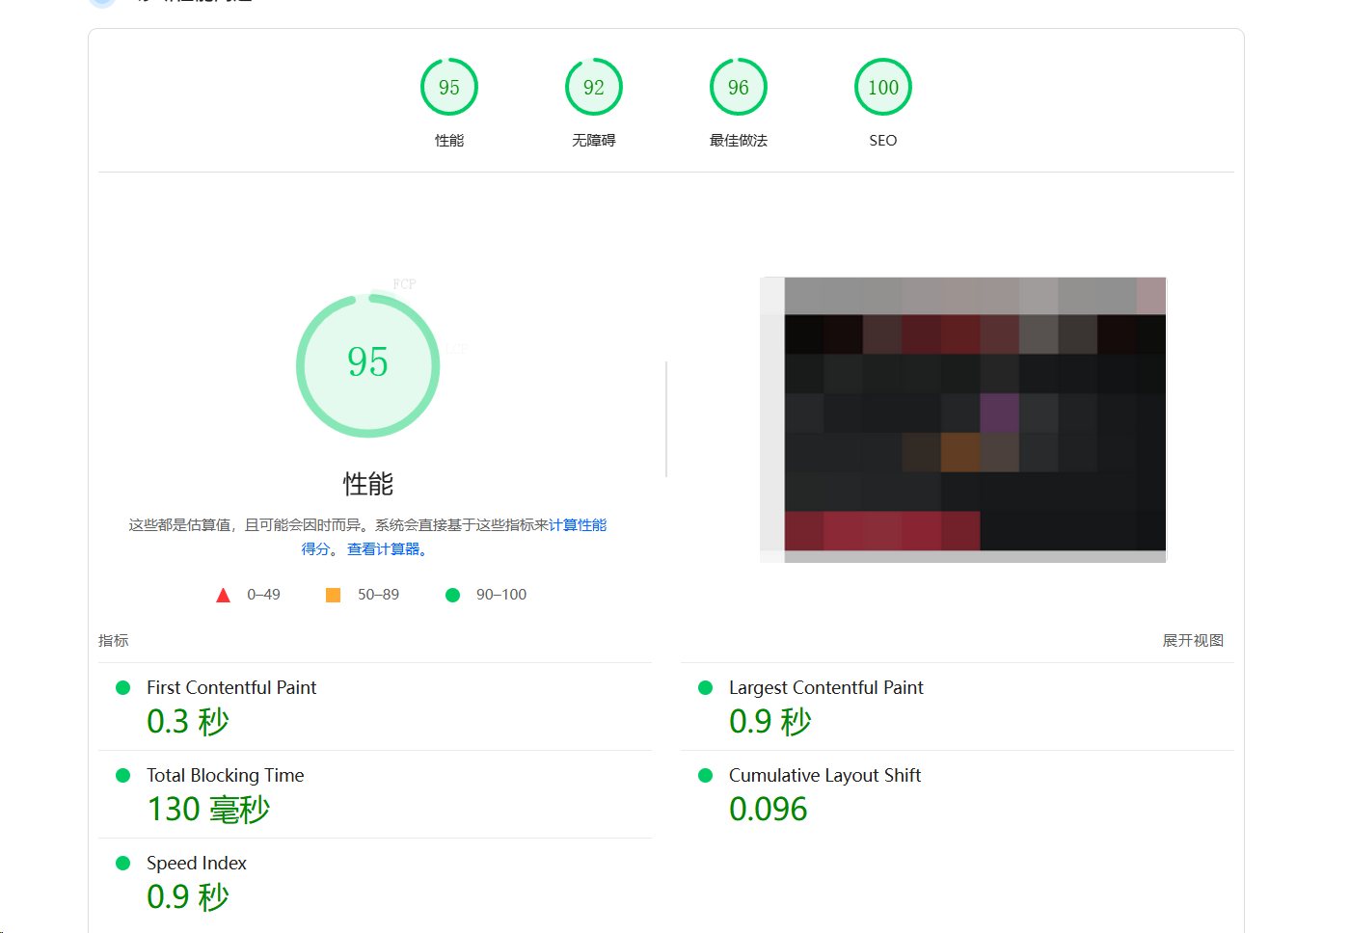The height and width of the screenshot is (933, 1350).
Task: Click green dot beside Speed Index
Action: tap(123, 864)
